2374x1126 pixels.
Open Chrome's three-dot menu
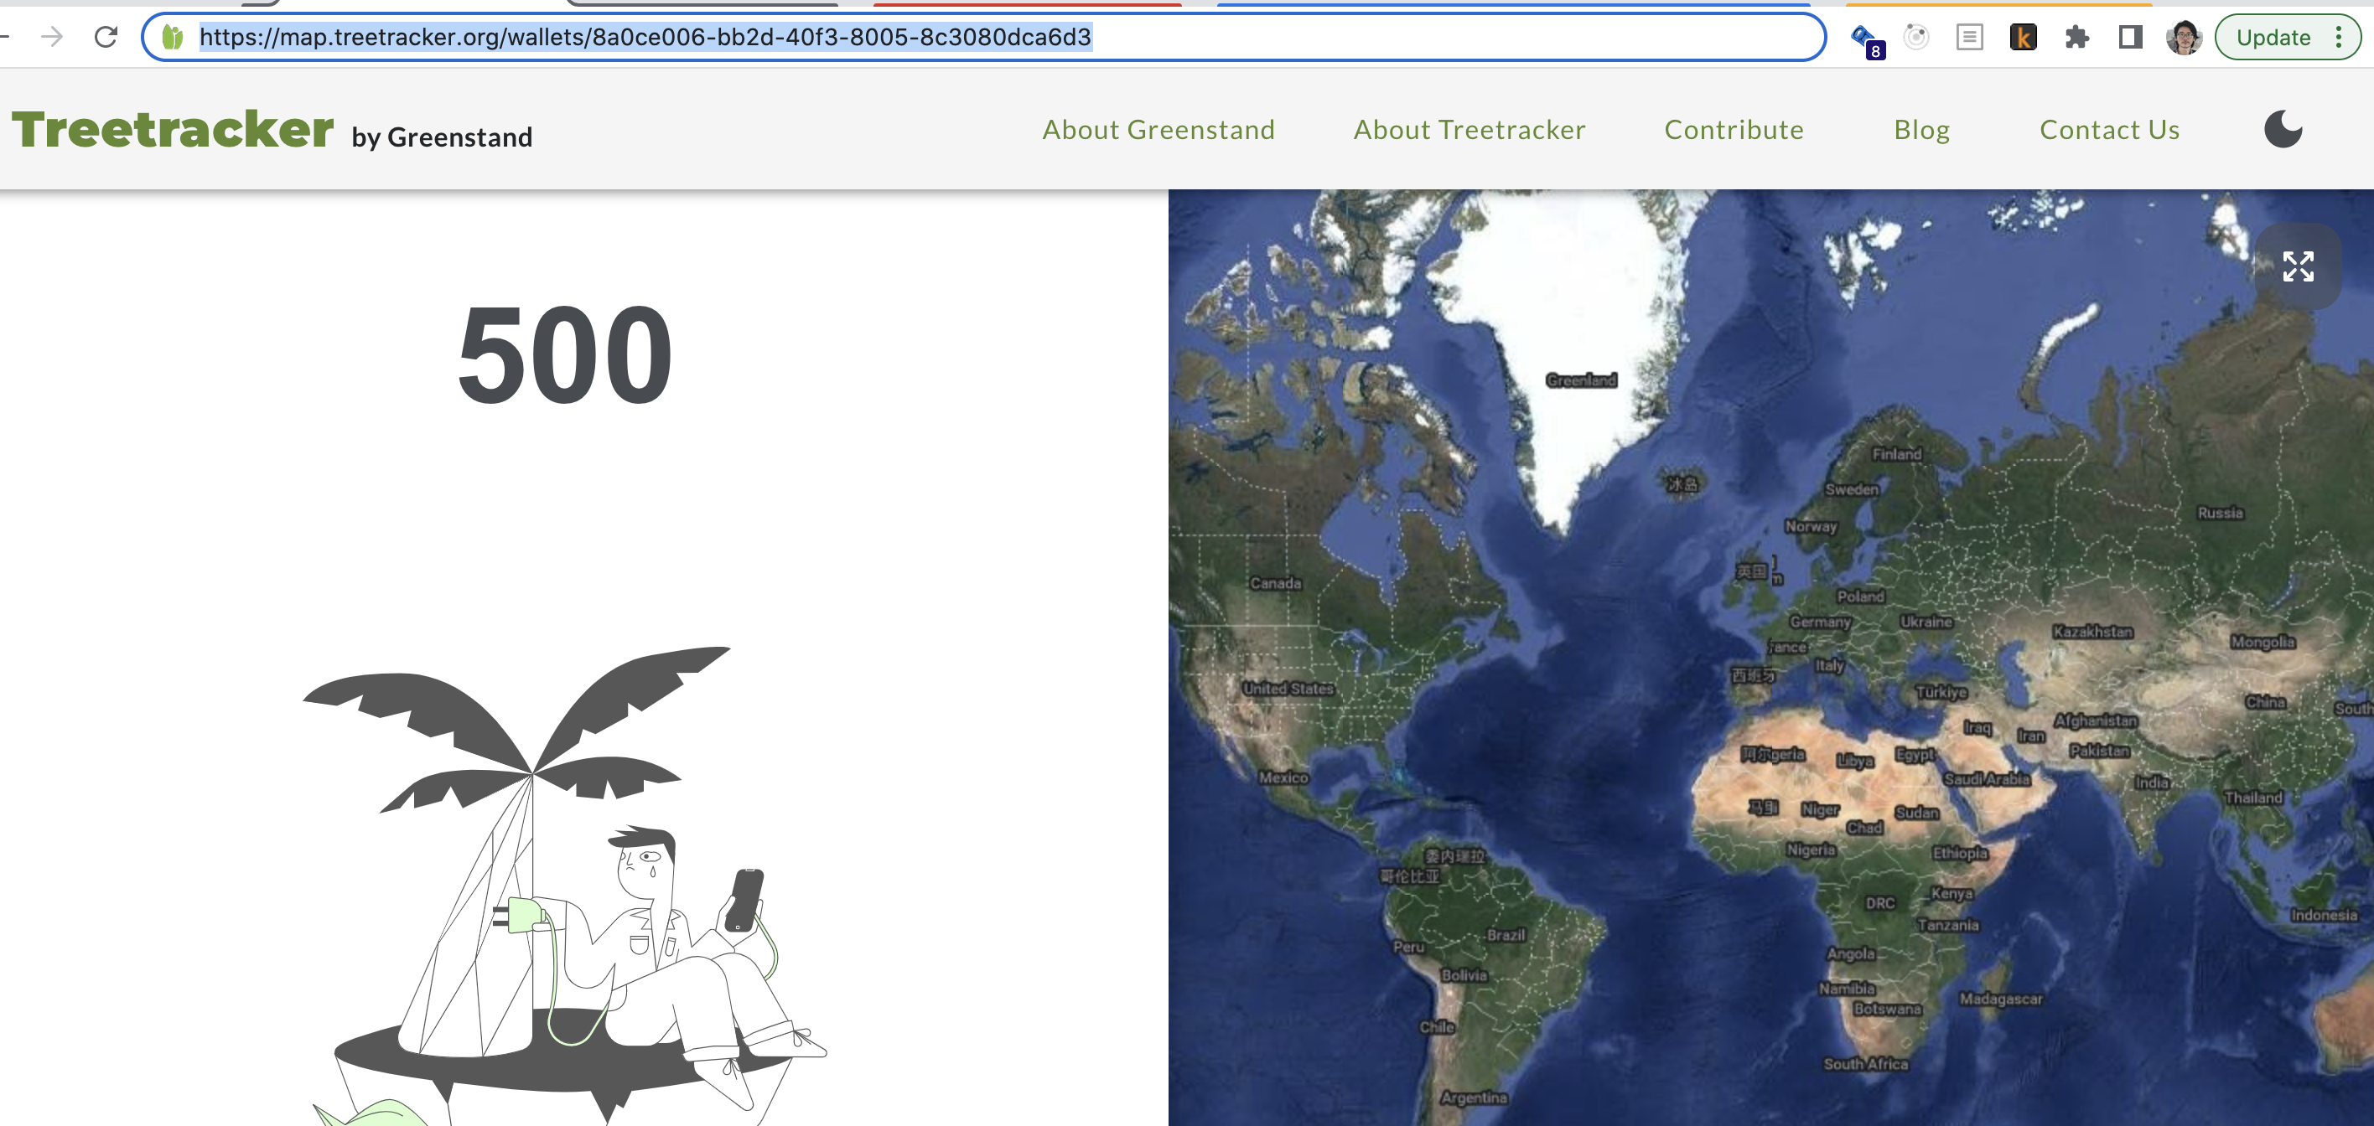2339,37
